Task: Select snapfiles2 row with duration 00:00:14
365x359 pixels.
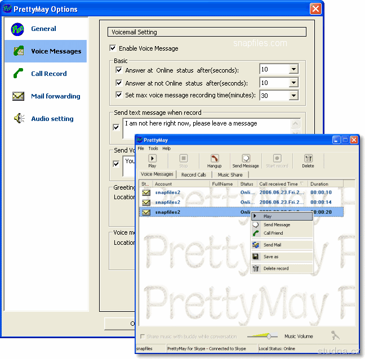Action: [241, 202]
